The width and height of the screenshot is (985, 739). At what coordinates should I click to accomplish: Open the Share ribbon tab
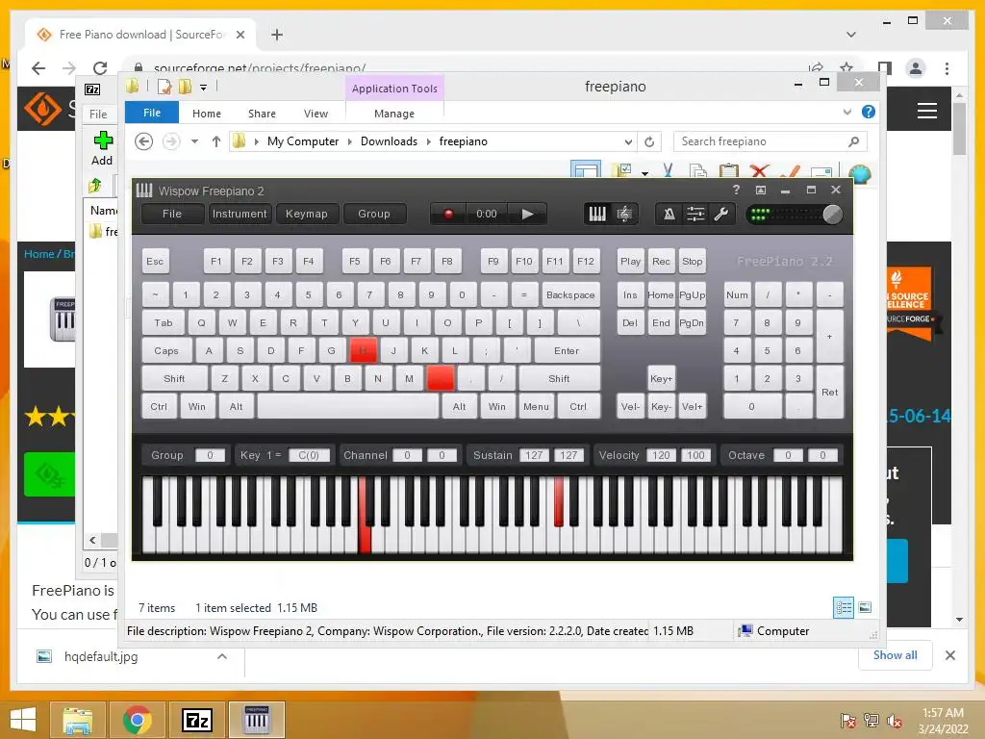pyautogui.click(x=262, y=114)
